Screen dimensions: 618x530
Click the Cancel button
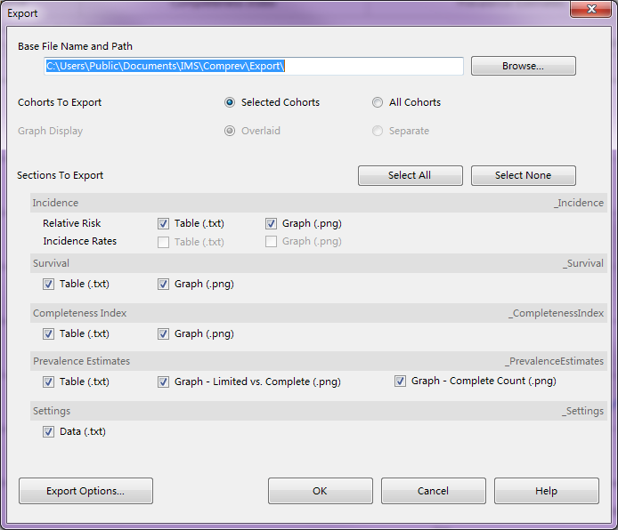coord(433,491)
